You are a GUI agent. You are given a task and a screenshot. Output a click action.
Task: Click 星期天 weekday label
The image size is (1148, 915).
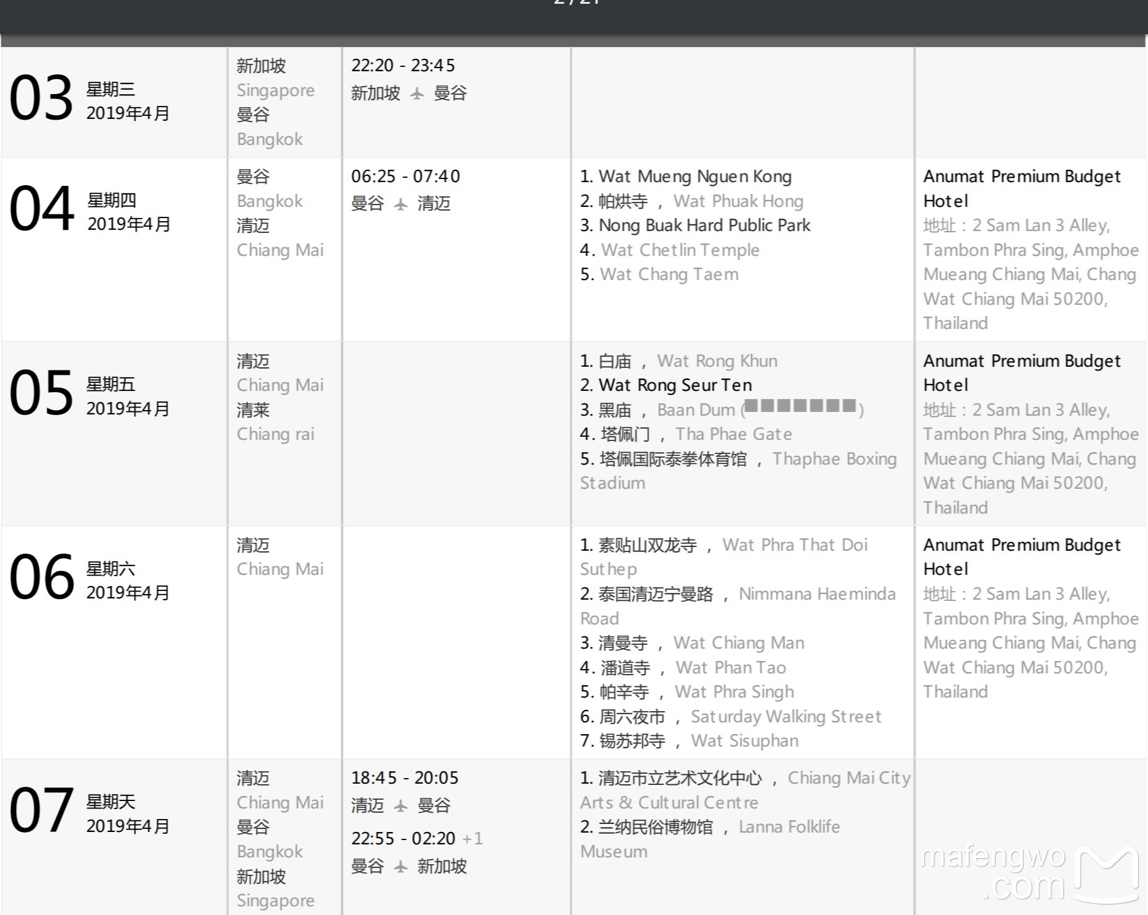tap(110, 802)
